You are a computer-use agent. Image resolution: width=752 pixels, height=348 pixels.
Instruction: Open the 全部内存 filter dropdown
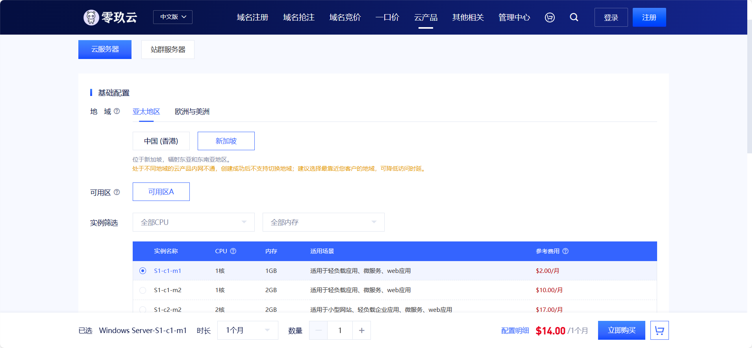coord(324,222)
